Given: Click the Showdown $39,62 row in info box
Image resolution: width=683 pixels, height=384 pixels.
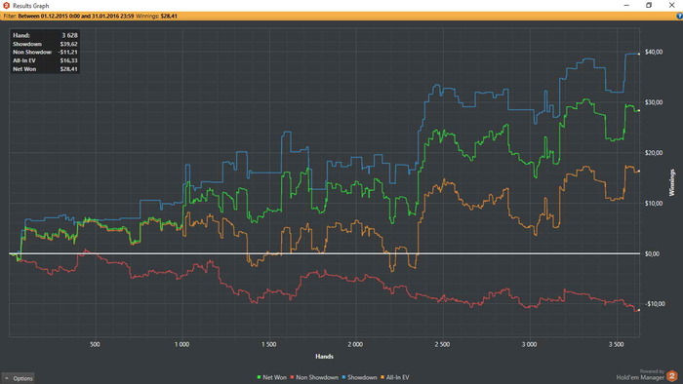Looking at the screenshot, I should click(45, 44).
